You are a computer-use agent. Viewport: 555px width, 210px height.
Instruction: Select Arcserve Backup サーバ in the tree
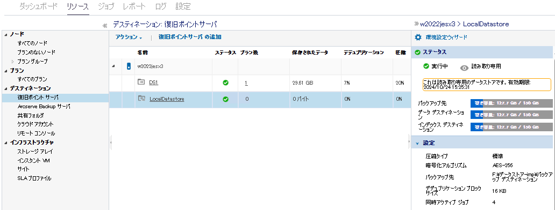pos(44,107)
